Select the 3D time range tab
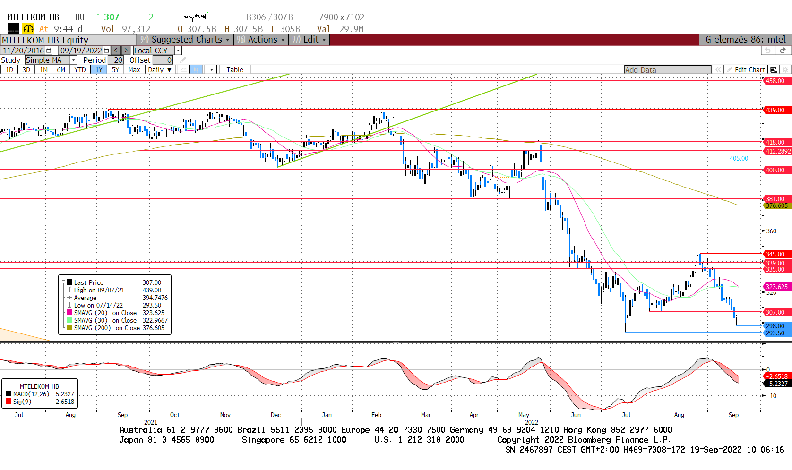The width and height of the screenshot is (792, 470). tap(26, 70)
